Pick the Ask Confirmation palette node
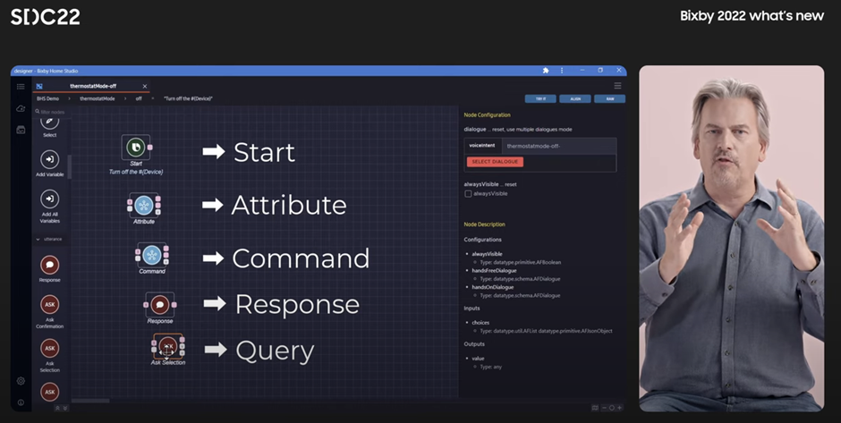This screenshot has height=423, width=841. pyautogui.click(x=50, y=311)
